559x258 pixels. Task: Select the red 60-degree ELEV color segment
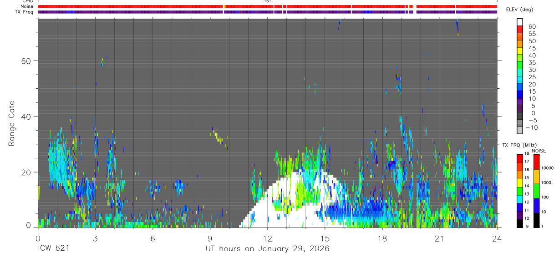coord(520,28)
